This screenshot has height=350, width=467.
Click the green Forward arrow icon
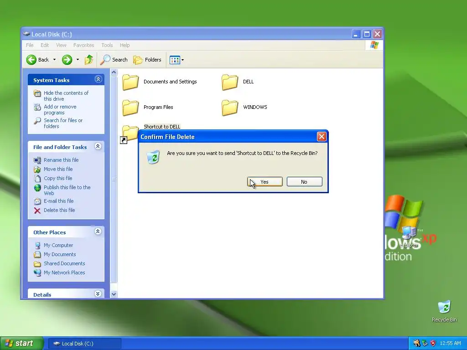[67, 60]
